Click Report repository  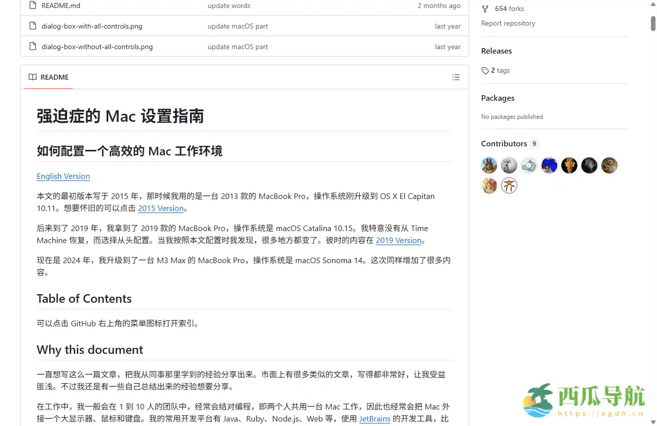point(508,23)
